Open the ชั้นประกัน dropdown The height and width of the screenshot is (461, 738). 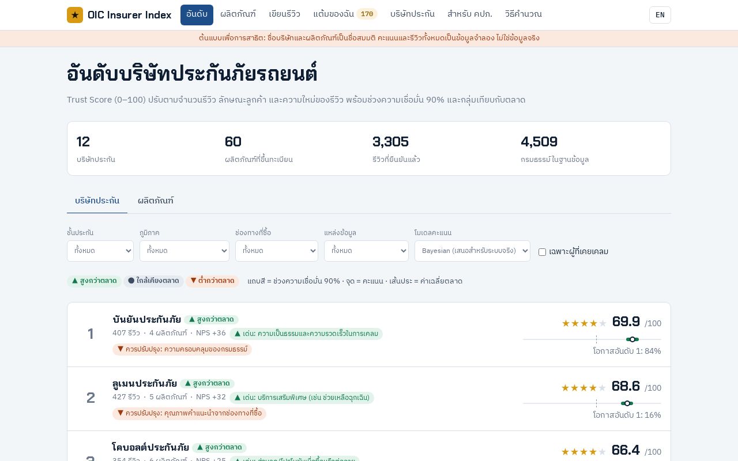pyautogui.click(x=100, y=251)
